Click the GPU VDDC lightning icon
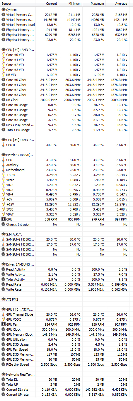 [x=4, y=319]
